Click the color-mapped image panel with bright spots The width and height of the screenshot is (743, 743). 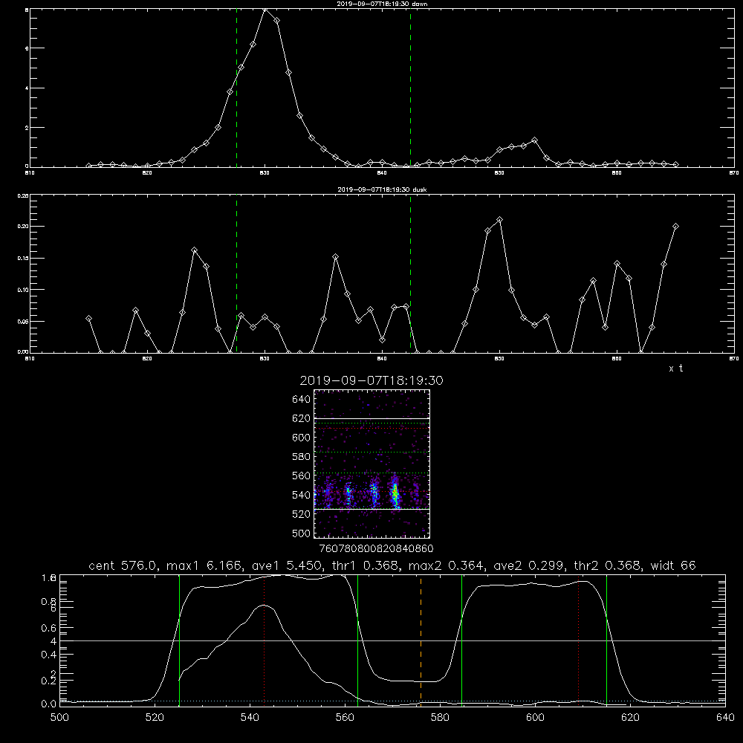click(x=371, y=464)
